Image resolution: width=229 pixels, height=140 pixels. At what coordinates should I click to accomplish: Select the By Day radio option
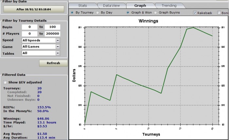tap(97, 12)
